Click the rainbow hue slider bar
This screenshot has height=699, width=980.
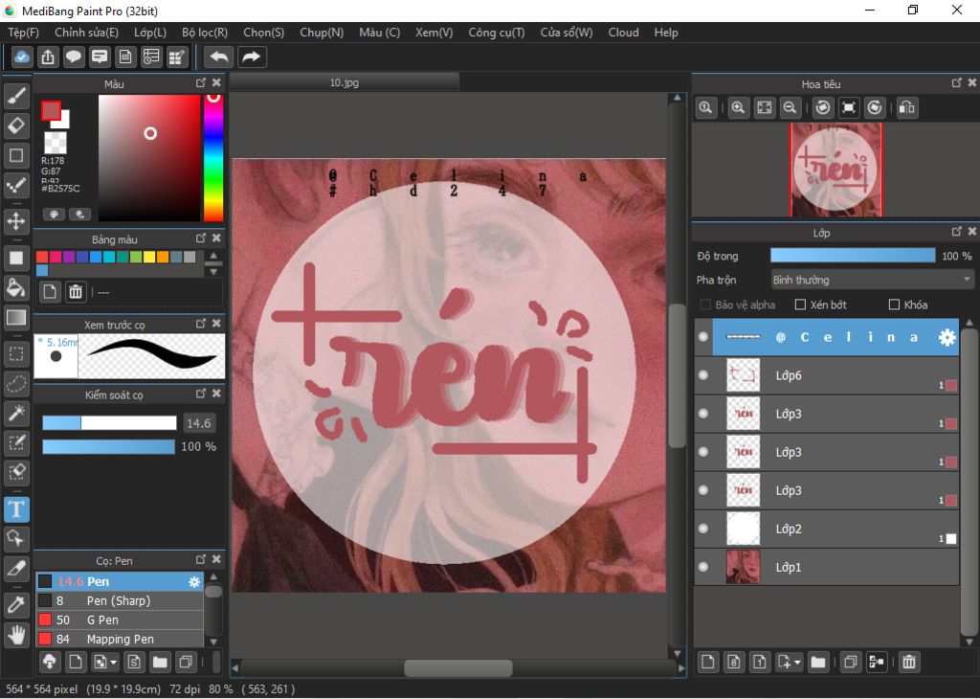[213, 158]
